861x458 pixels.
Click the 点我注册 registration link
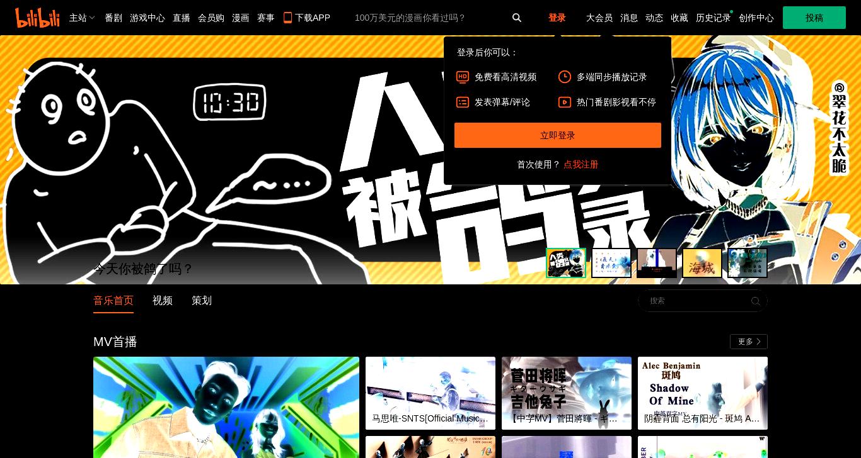coord(581,164)
